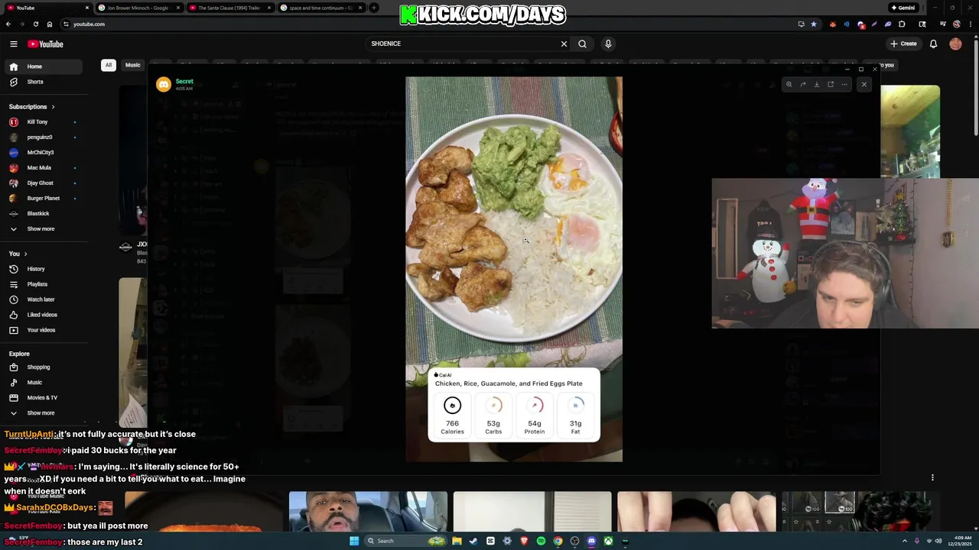Viewport: 979px width, 550px height.
Task: Open Blastkick subscription channel
Action: (43, 213)
